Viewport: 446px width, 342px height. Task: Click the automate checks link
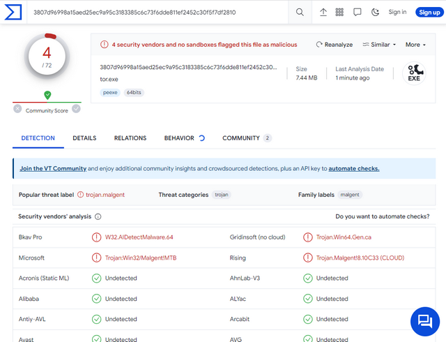pos(354,168)
